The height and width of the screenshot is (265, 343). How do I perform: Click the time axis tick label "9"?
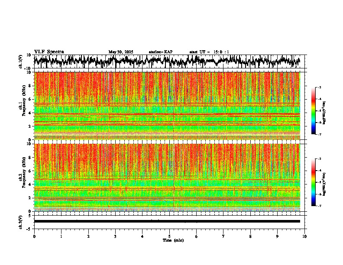click(x=277, y=236)
